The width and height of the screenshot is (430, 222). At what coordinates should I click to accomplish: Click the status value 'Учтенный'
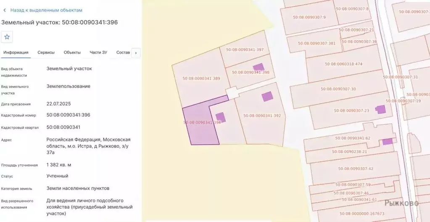point(57,176)
